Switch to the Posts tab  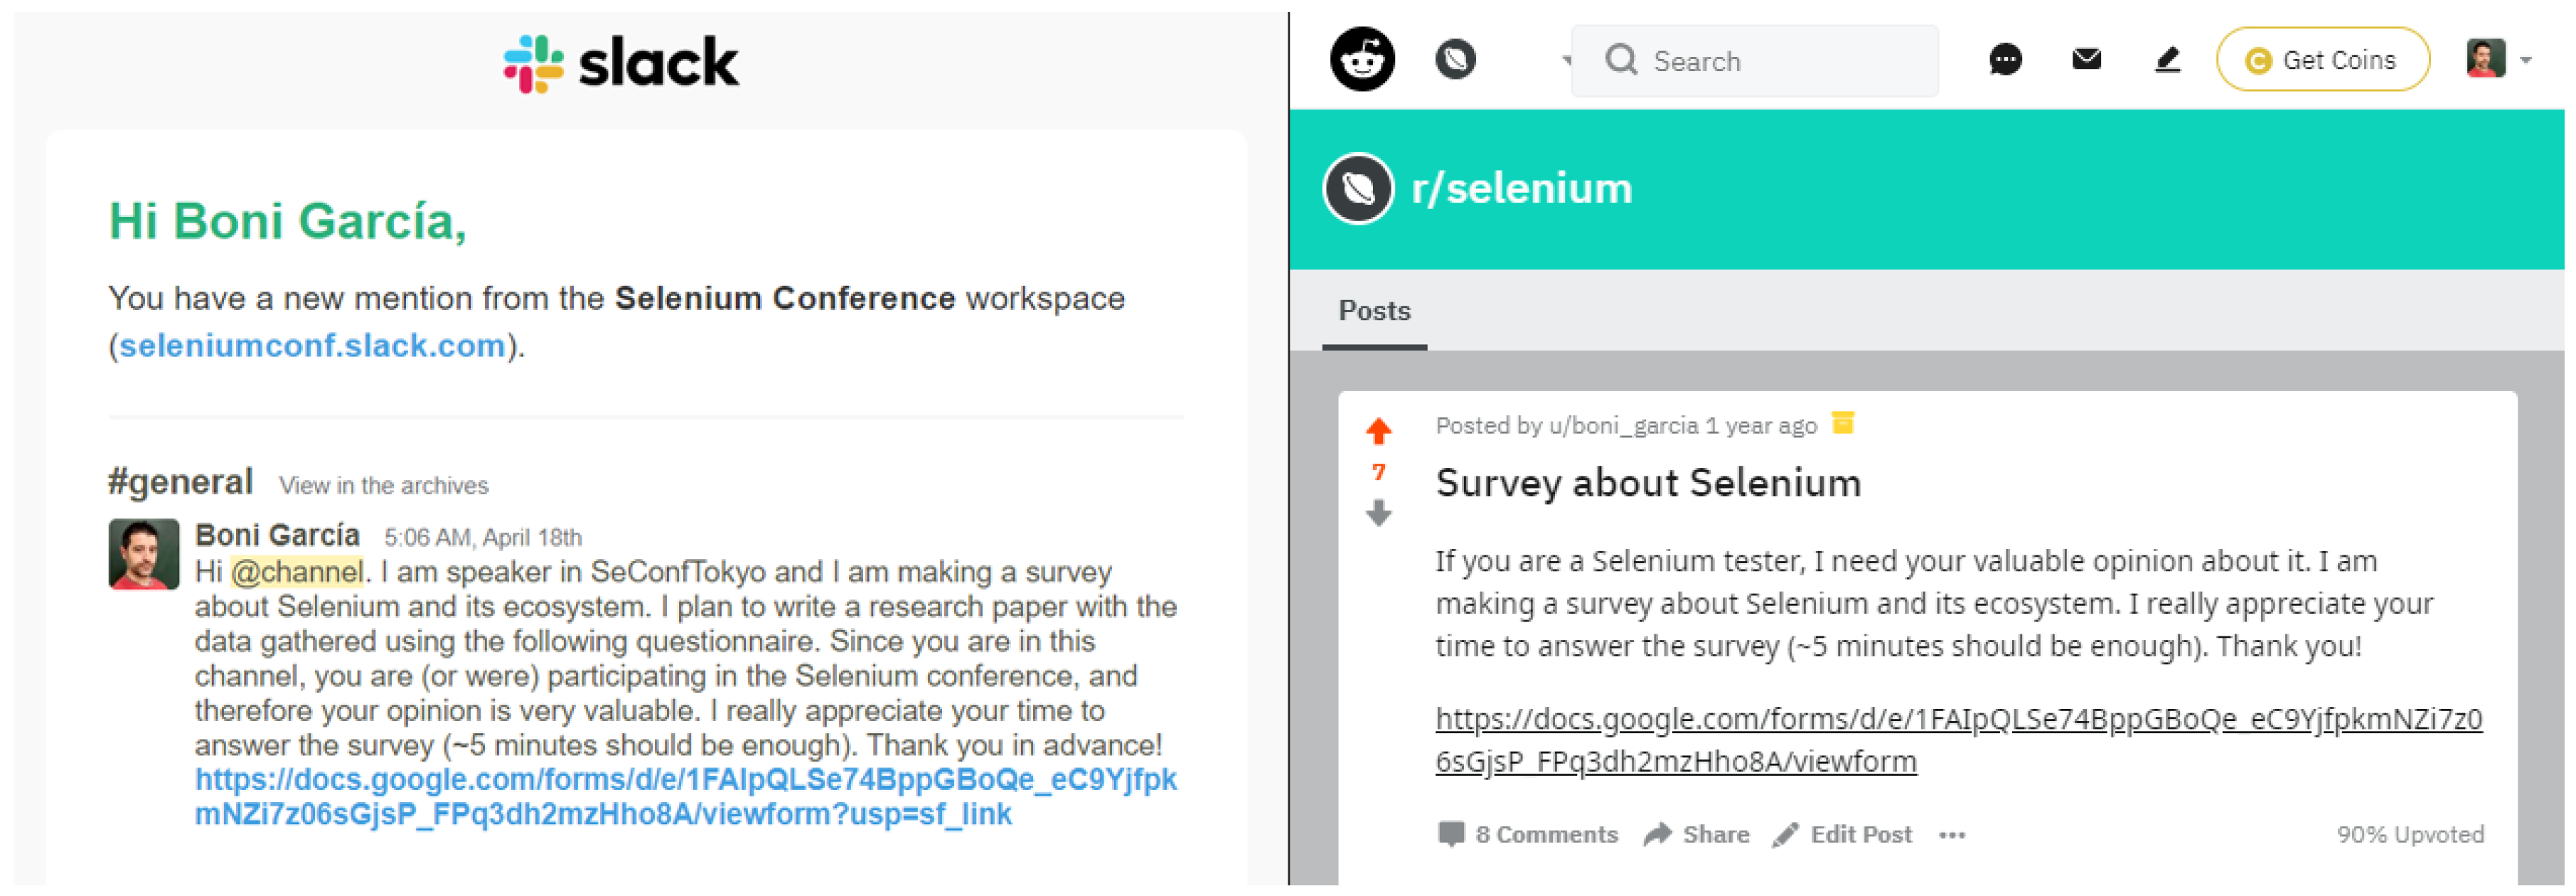(1374, 312)
